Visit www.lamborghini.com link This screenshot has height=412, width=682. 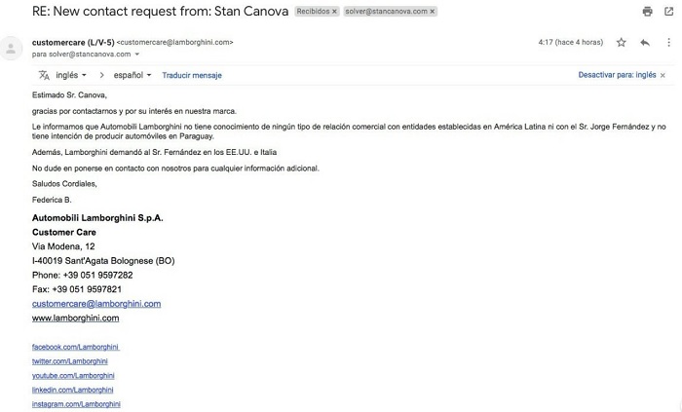(x=75, y=318)
